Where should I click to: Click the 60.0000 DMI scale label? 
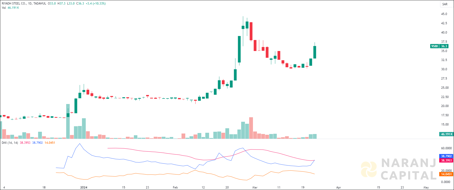coord(446,148)
